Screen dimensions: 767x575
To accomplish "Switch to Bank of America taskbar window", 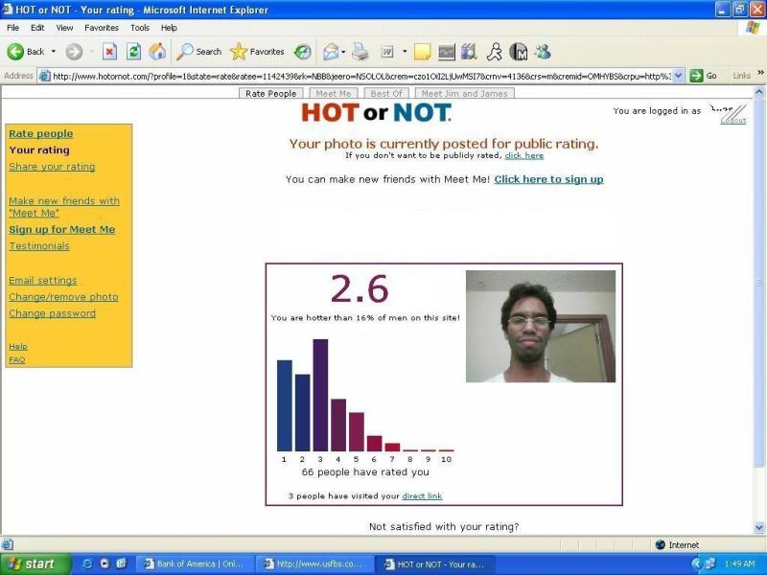I will [194, 564].
